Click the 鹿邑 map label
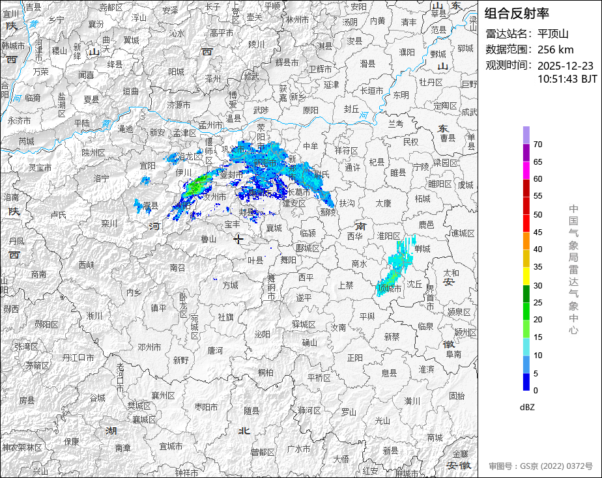602x478 pixels. click(426, 225)
